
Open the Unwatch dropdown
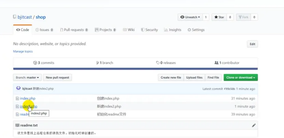tap(190, 17)
